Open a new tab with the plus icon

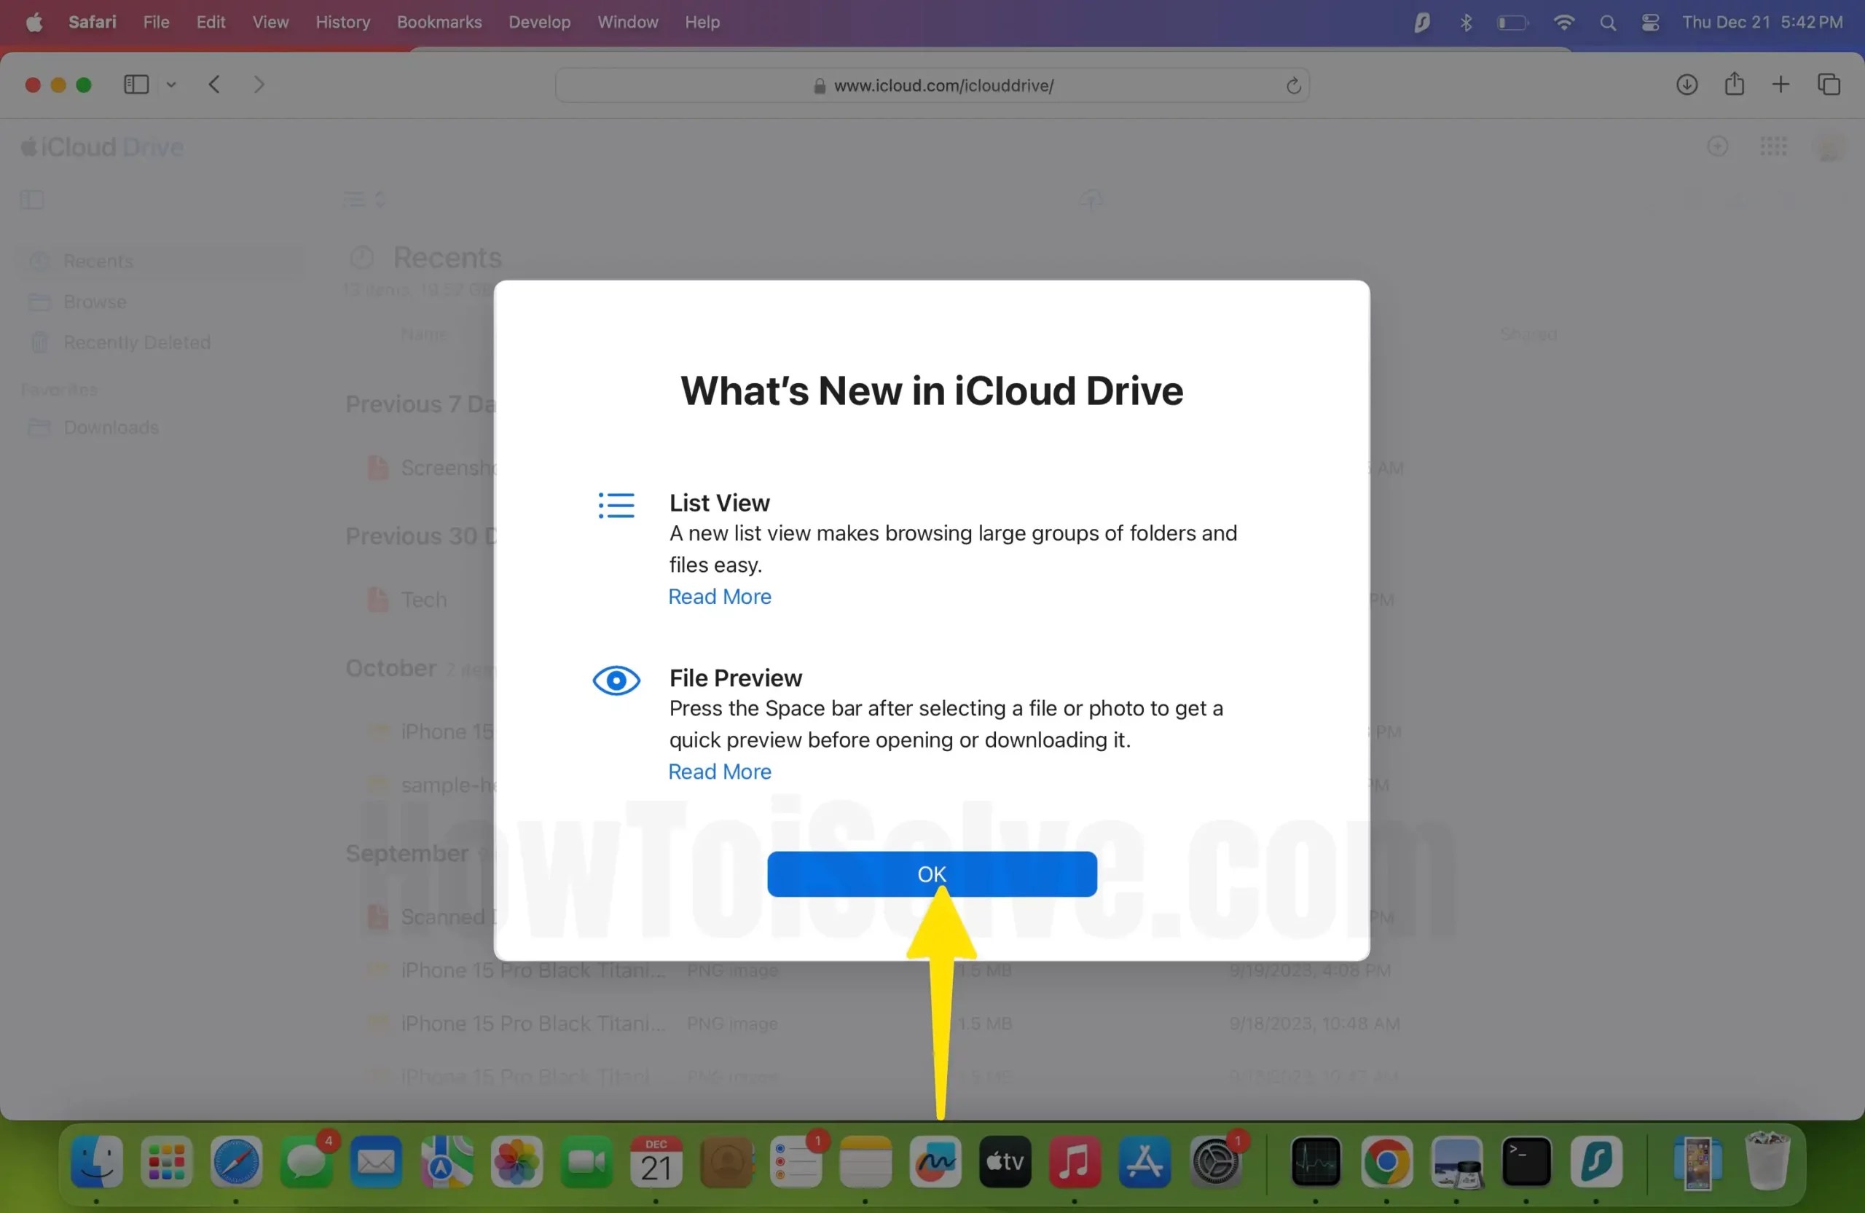coord(1780,84)
